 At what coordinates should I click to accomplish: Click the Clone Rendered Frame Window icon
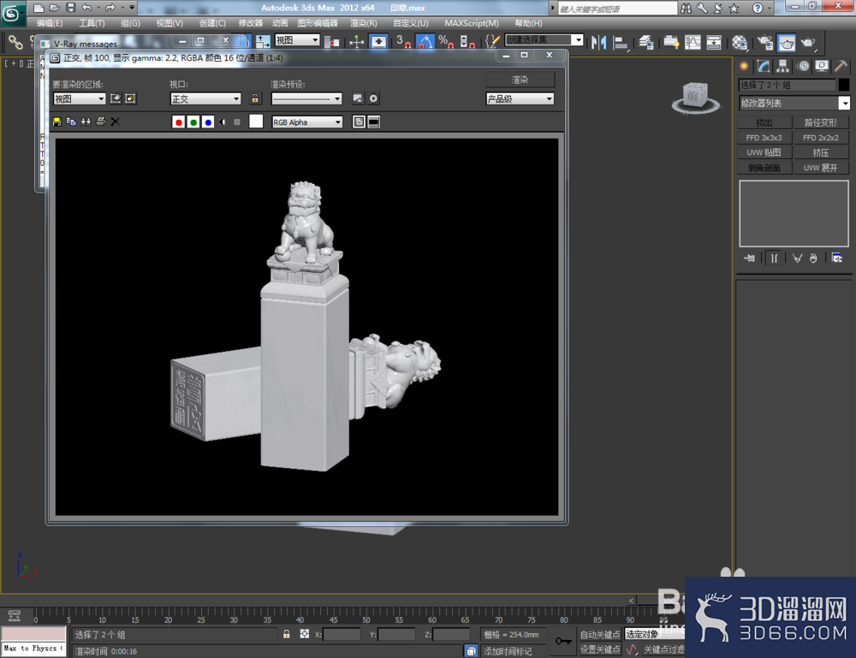(86, 122)
